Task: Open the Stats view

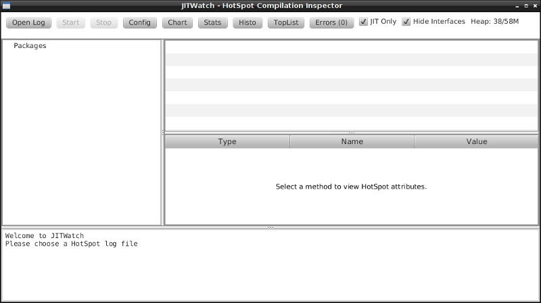Action: 212,23
